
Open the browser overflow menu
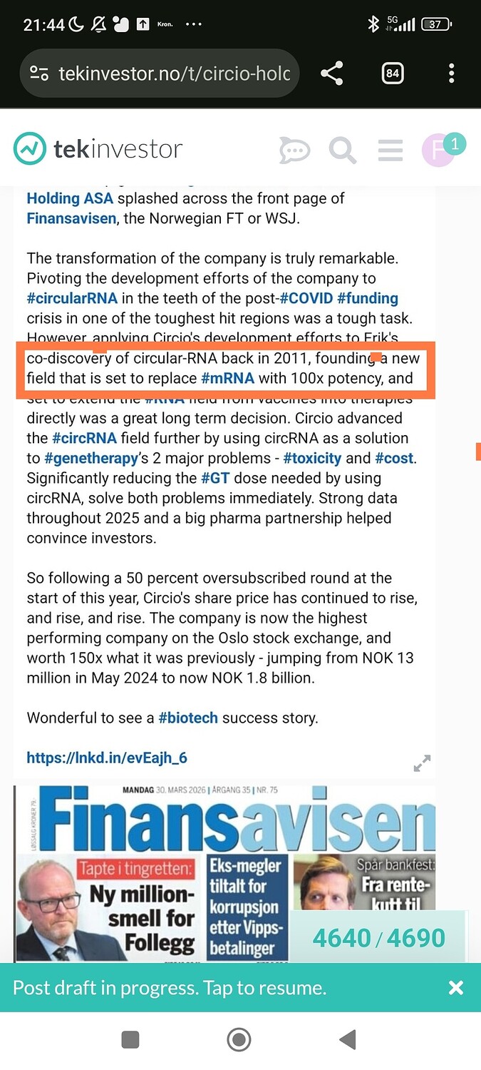[451, 73]
